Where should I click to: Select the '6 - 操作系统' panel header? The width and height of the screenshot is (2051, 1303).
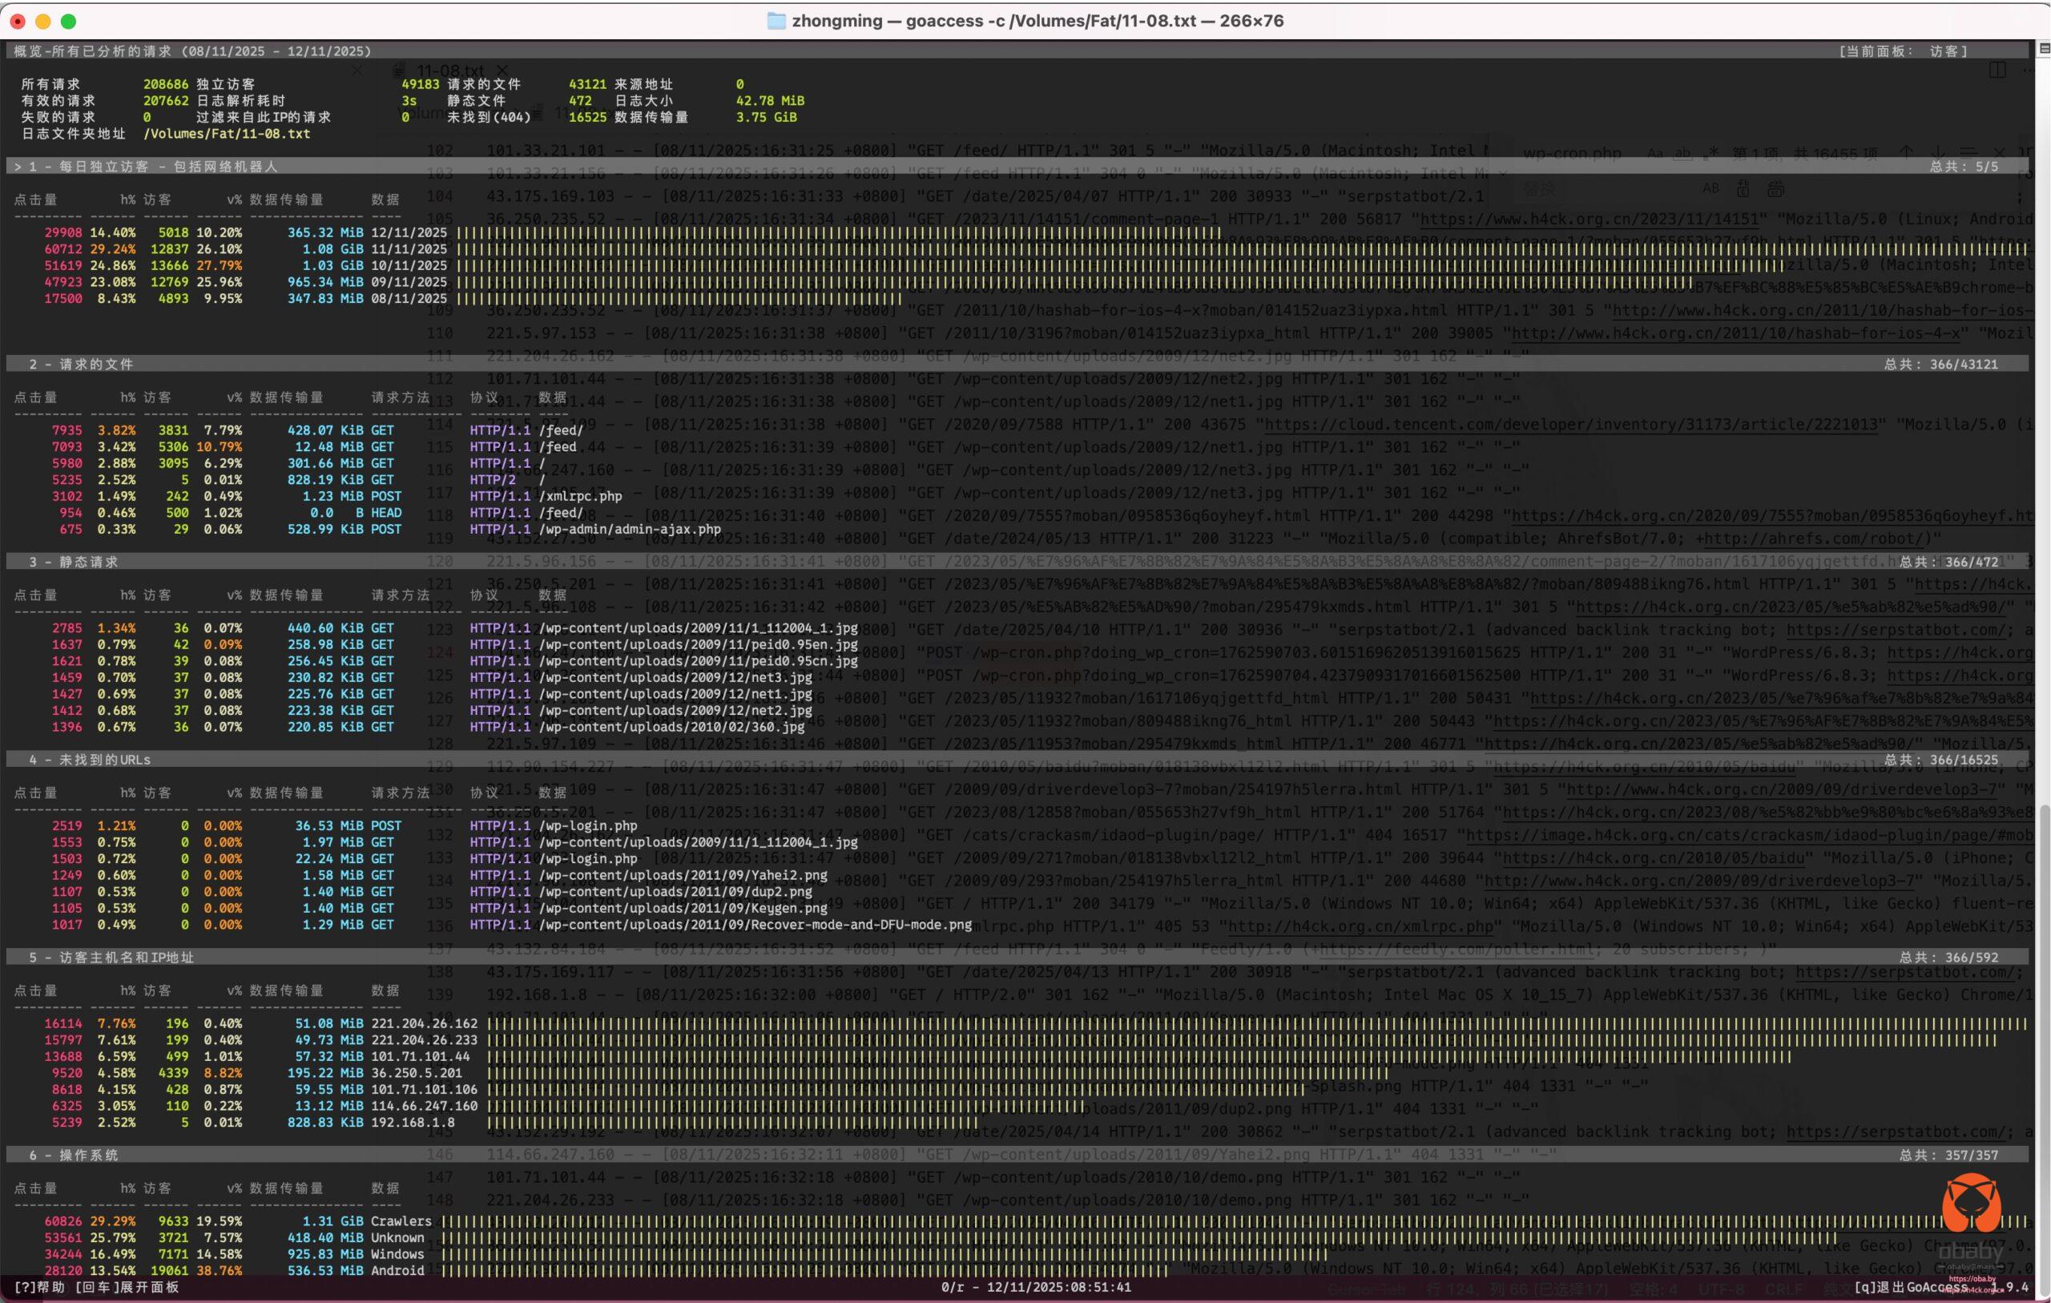(x=74, y=1156)
